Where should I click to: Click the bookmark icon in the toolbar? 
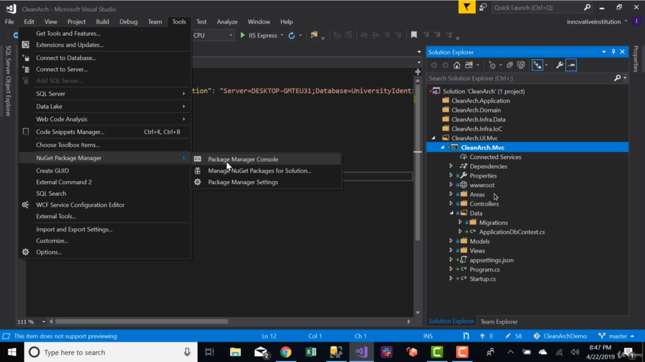click(x=414, y=35)
